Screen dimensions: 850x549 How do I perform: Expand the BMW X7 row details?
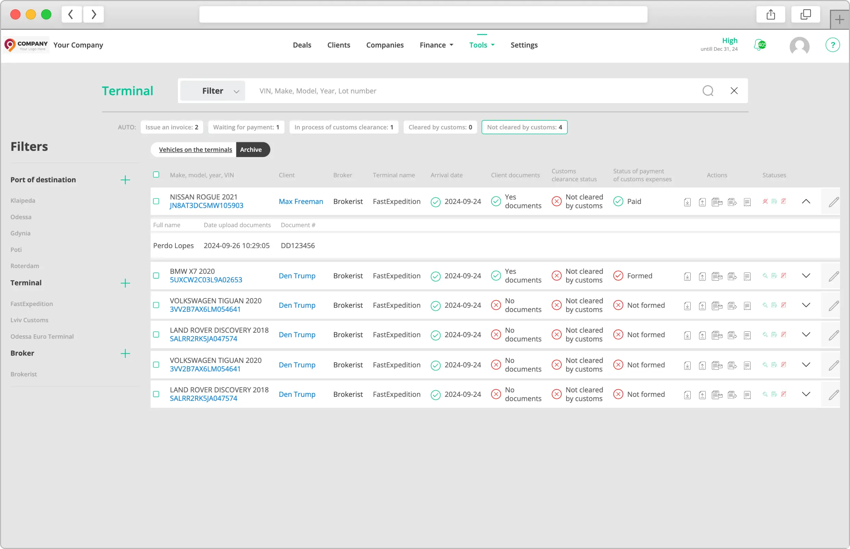pyautogui.click(x=806, y=276)
